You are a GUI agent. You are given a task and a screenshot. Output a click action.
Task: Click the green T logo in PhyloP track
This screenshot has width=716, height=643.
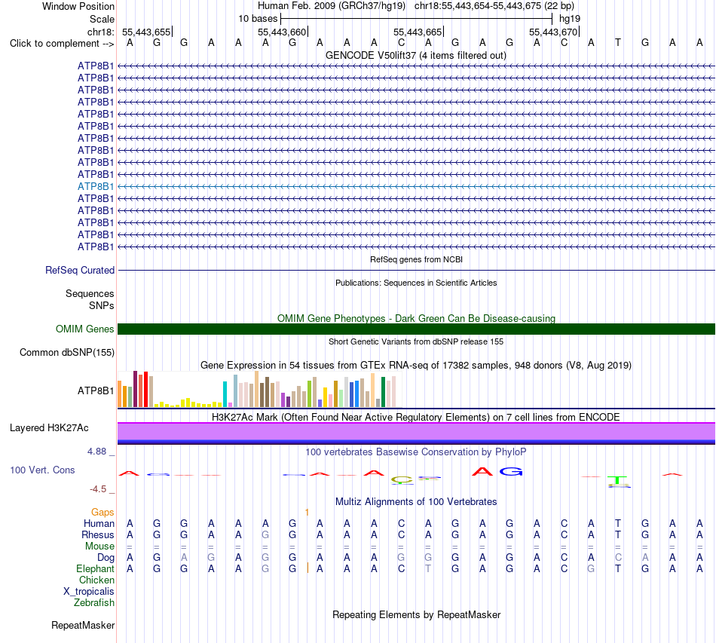point(618,480)
